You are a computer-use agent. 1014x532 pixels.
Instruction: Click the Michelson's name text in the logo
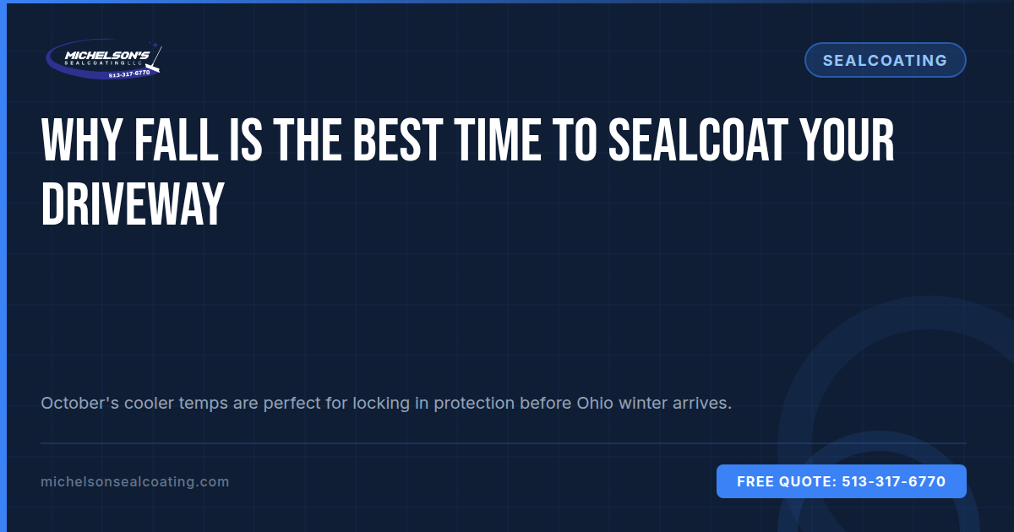107,55
